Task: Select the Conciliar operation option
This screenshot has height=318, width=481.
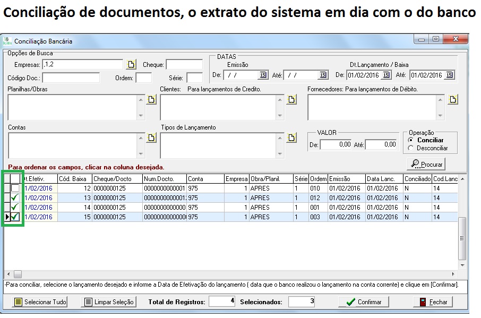Action: (411, 140)
